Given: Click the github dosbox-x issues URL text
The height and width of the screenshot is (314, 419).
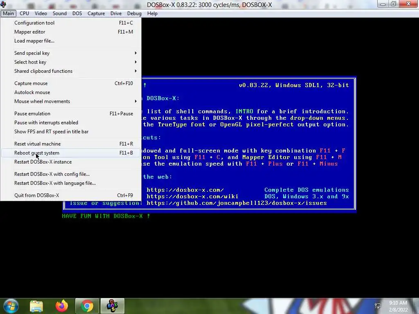Looking at the screenshot, I should tap(237, 203).
